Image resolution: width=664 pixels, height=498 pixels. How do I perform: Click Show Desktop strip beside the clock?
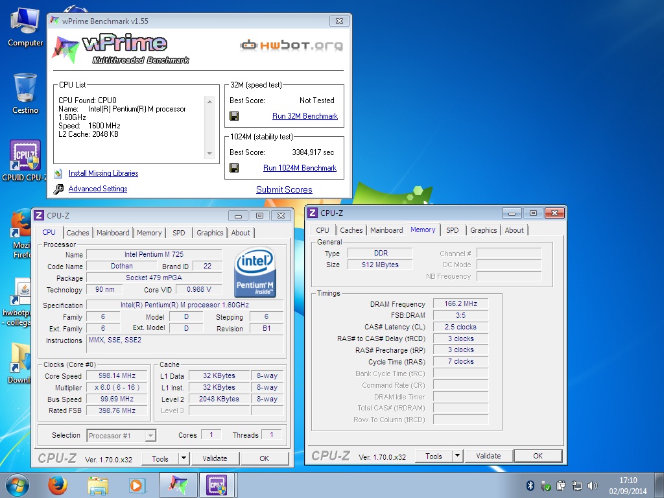pos(659,485)
